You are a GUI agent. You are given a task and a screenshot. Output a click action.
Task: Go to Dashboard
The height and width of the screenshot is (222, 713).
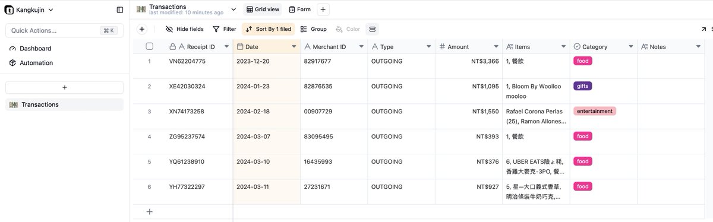coord(35,49)
